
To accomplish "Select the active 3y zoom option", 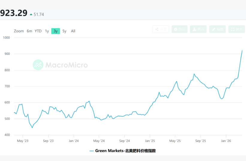I will coord(55,31).
